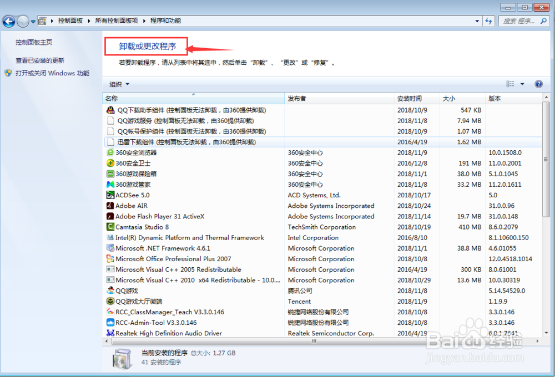Click the Intel Dynamic Platform Framework icon

(x=110, y=237)
